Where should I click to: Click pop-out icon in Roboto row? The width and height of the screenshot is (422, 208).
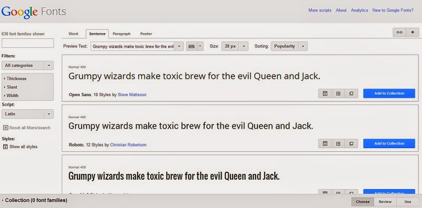(351, 144)
